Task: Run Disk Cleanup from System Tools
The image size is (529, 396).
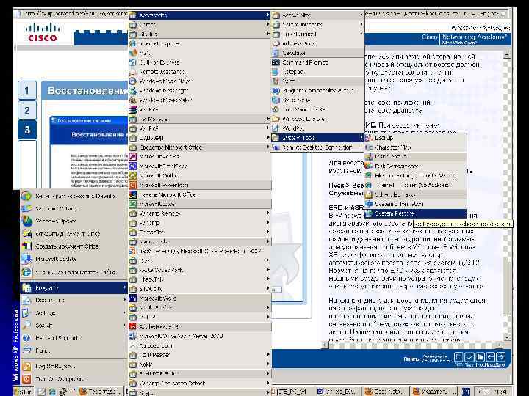Action: 416,157
